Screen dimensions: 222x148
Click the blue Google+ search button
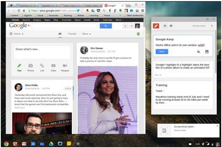coord(105,26)
